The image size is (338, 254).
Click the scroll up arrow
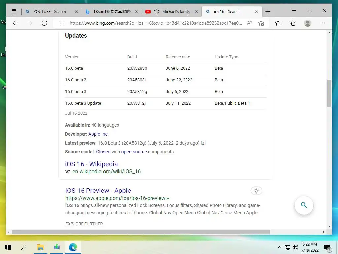[x=329, y=33]
